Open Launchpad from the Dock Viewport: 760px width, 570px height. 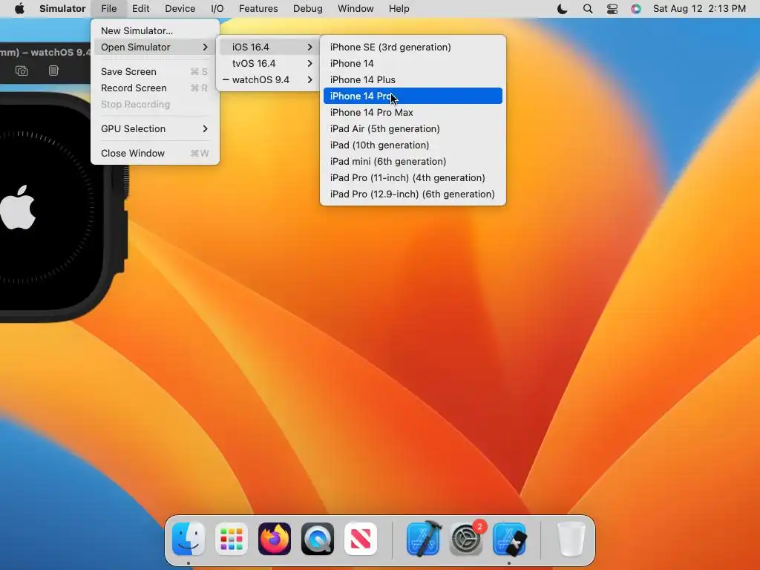[232, 539]
